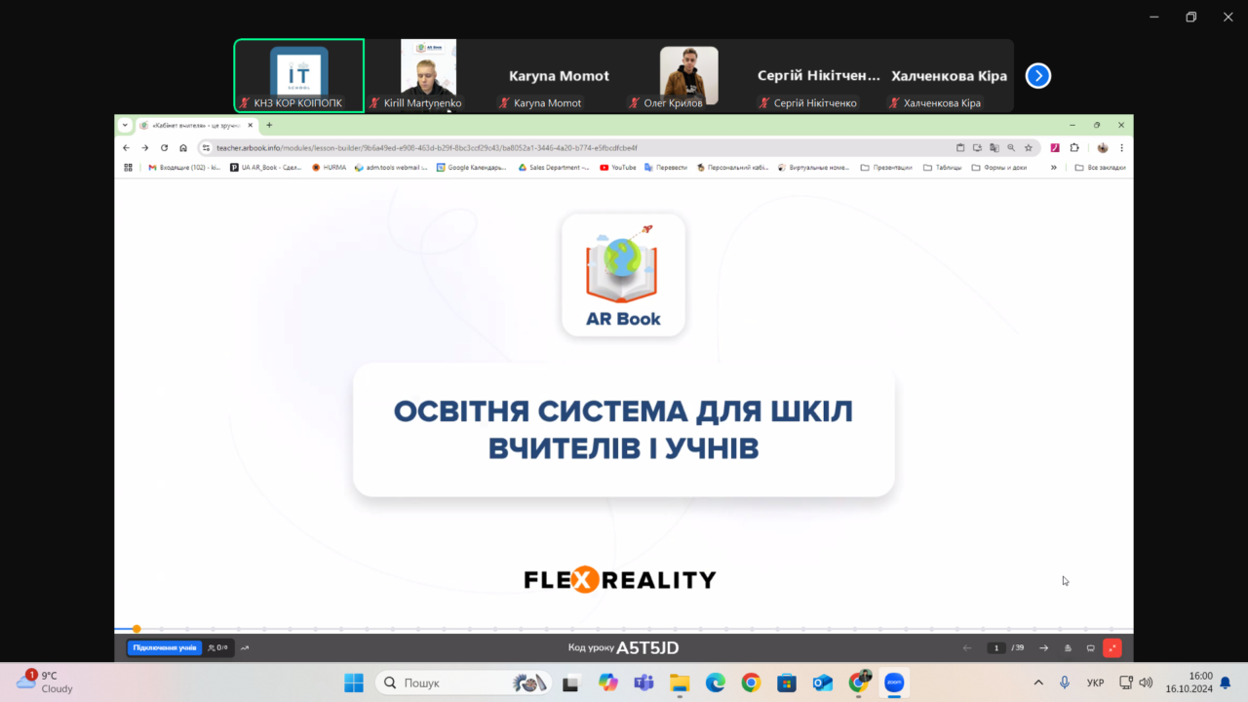Open the apps grid in bookmarks bar
This screenshot has width=1248, height=702.
point(128,168)
